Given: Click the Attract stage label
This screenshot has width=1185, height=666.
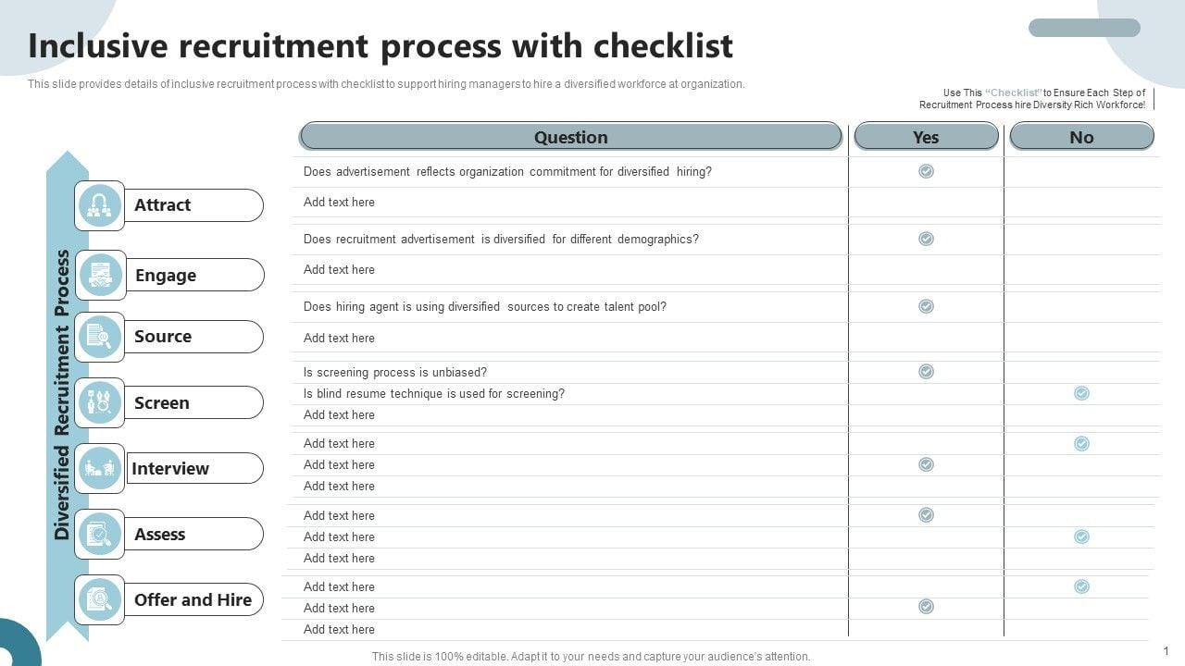Looking at the screenshot, I should coord(163,205).
